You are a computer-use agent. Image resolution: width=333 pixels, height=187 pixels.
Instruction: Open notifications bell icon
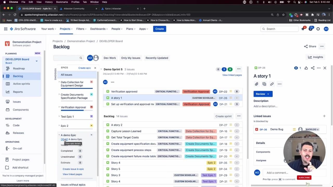303,29
